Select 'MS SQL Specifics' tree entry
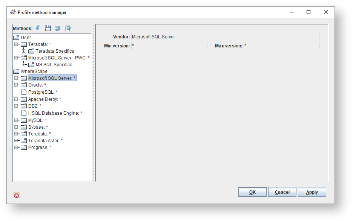The image size is (353, 222). [54, 64]
